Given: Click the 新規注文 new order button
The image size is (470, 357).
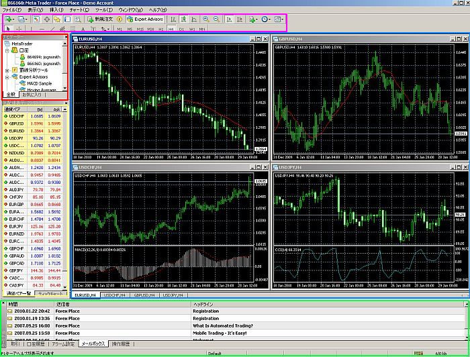Looking at the screenshot, I should [100, 19].
